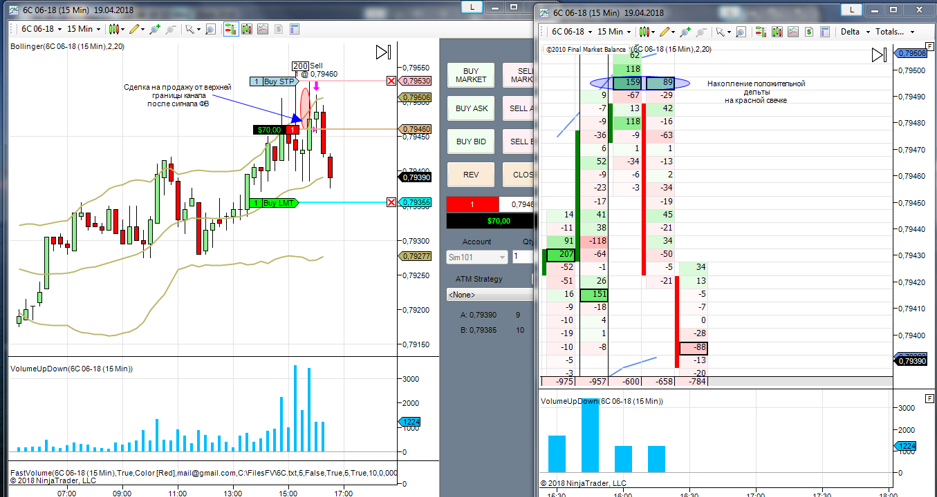The width and height of the screenshot is (937, 497).
Task: Select the pointer cursor tool in left chart
Action: [x=191, y=29]
